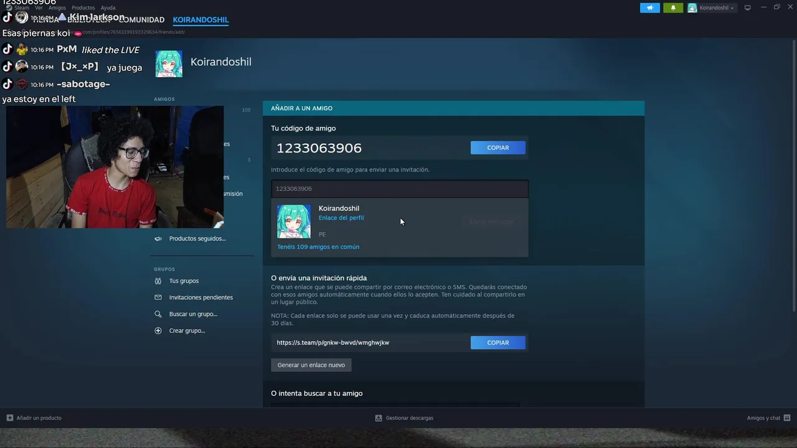Click the GRUPOS sidebar heading

coord(164,269)
